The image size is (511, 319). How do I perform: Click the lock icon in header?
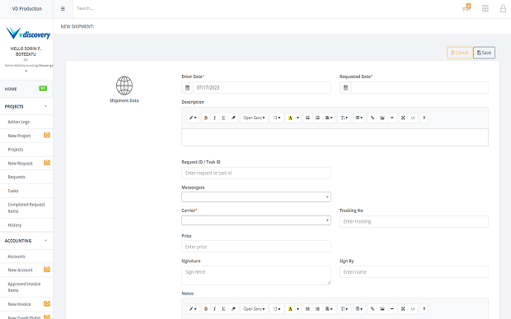503,8
